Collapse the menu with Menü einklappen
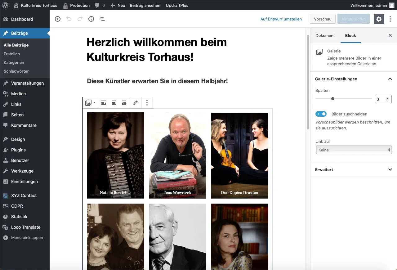Screen dimensions: 397x270 (25, 238)
